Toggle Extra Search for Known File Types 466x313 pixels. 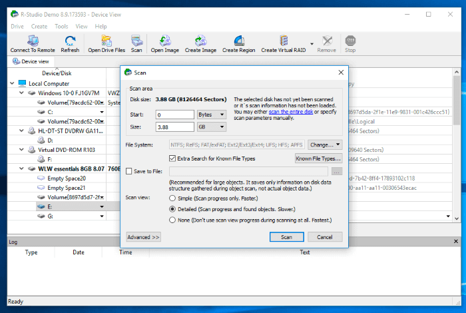pyautogui.click(x=172, y=158)
